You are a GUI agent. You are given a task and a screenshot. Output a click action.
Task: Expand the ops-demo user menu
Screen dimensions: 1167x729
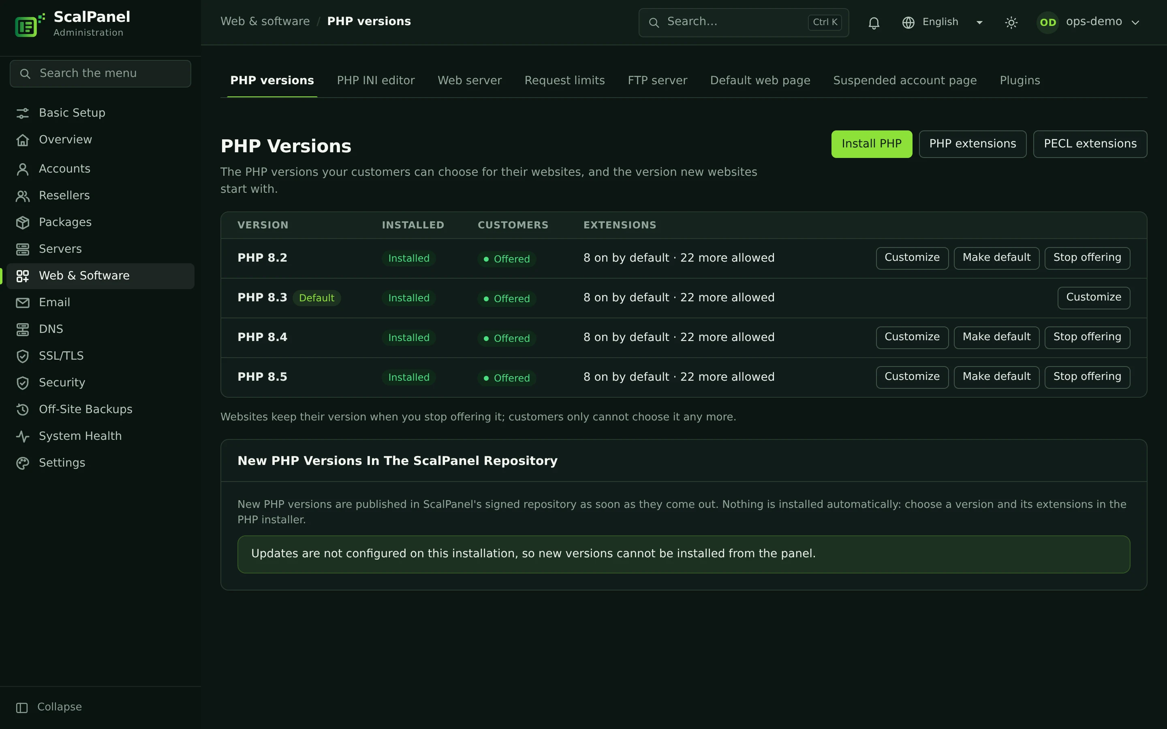coord(1088,22)
